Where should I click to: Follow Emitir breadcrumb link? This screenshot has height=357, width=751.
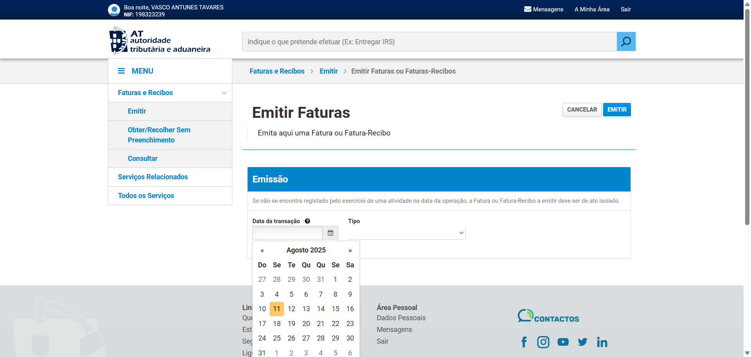coord(329,71)
